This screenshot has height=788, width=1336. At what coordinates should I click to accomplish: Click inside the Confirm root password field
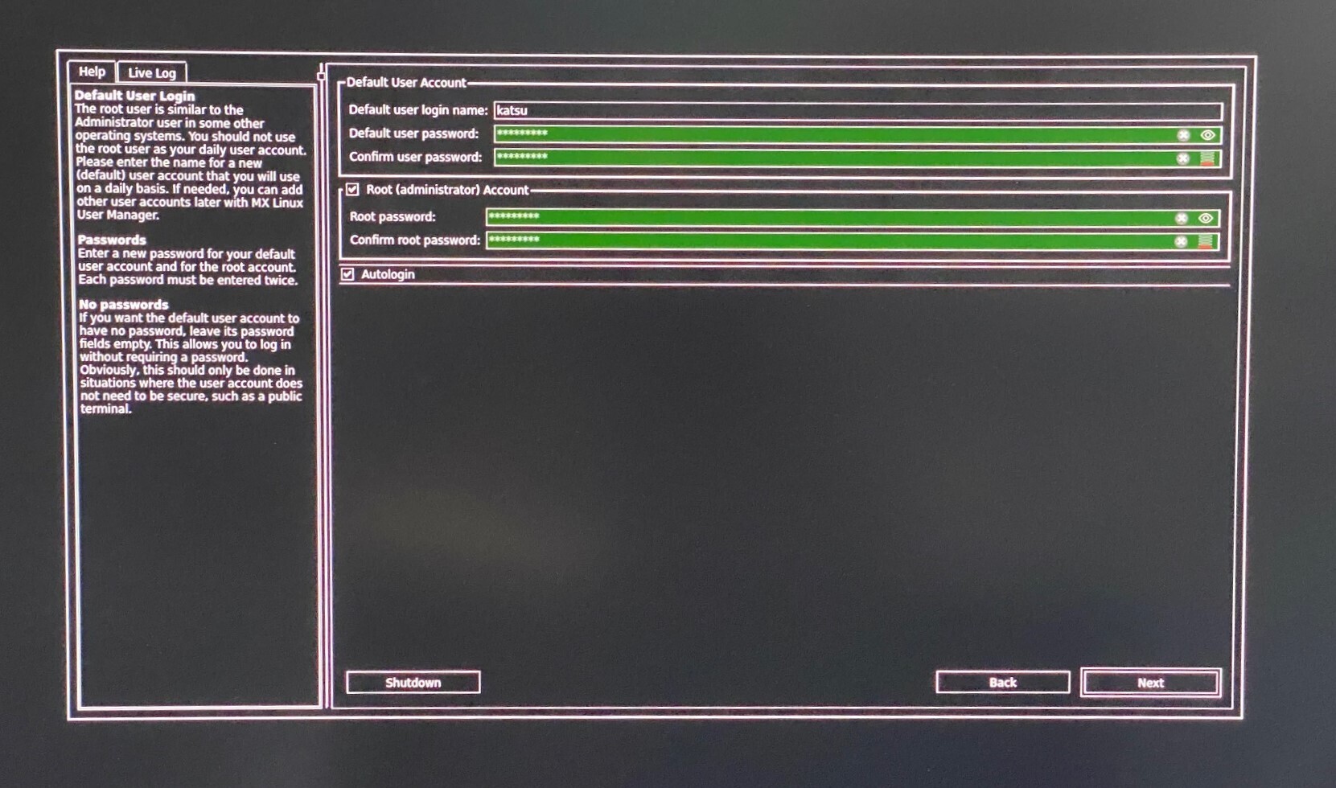tap(804, 239)
